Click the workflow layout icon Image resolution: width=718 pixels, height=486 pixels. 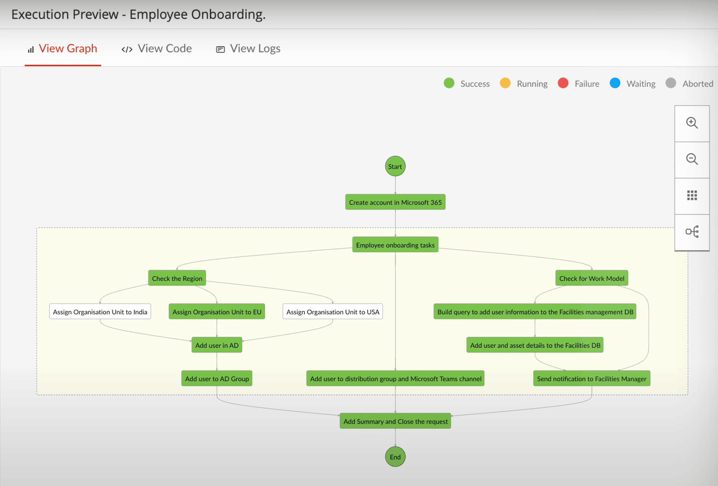click(692, 232)
